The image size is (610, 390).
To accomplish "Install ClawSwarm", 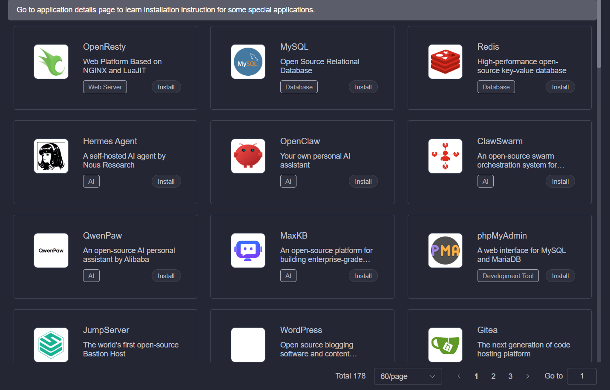I will [x=560, y=181].
